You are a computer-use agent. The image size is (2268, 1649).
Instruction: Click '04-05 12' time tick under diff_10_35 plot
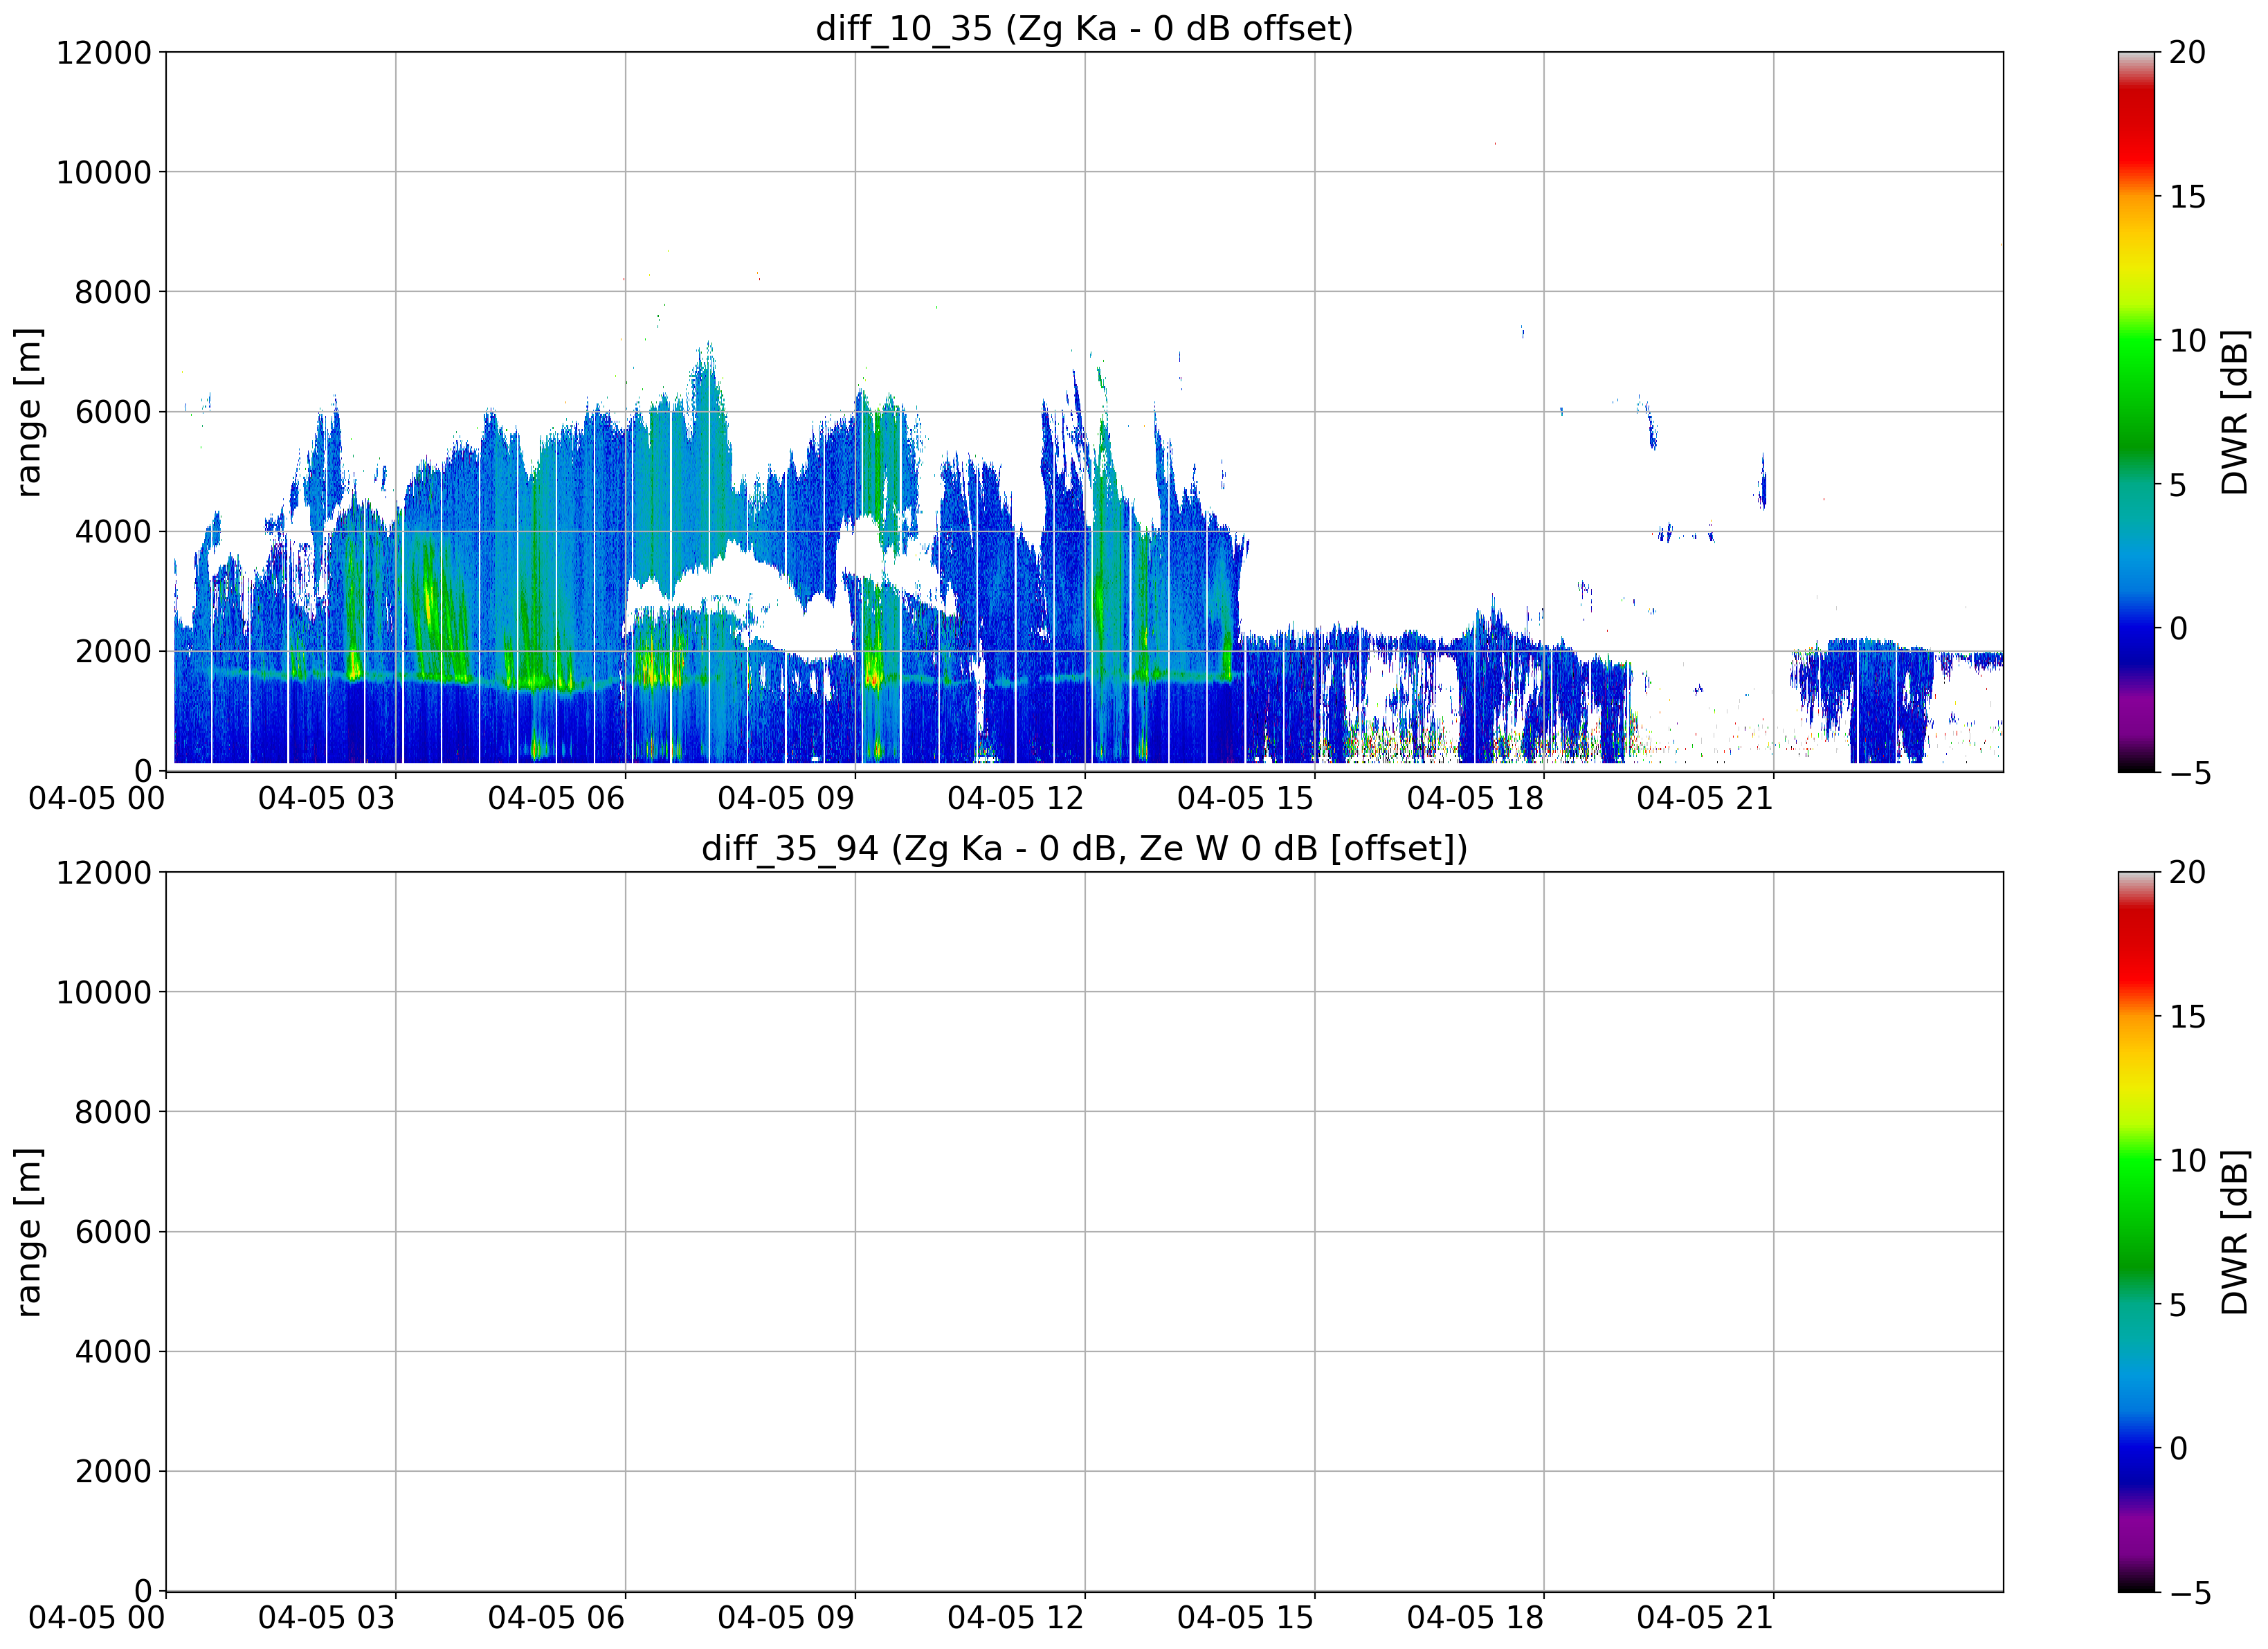1016,798
